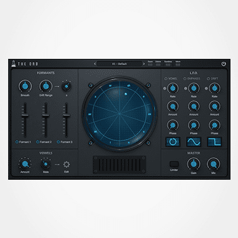This screenshot has height=238, width=238.
Task: Toggle the Formant 1 enable switch
Action: coord(17,142)
